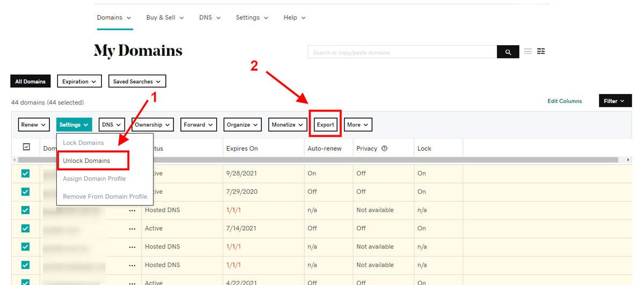Open the Ownership dropdown
Image resolution: width=644 pixels, height=285 pixels.
(x=153, y=125)
